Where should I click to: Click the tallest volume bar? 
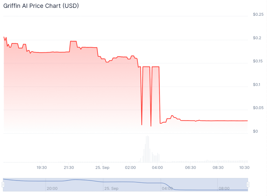click(147, 149)
